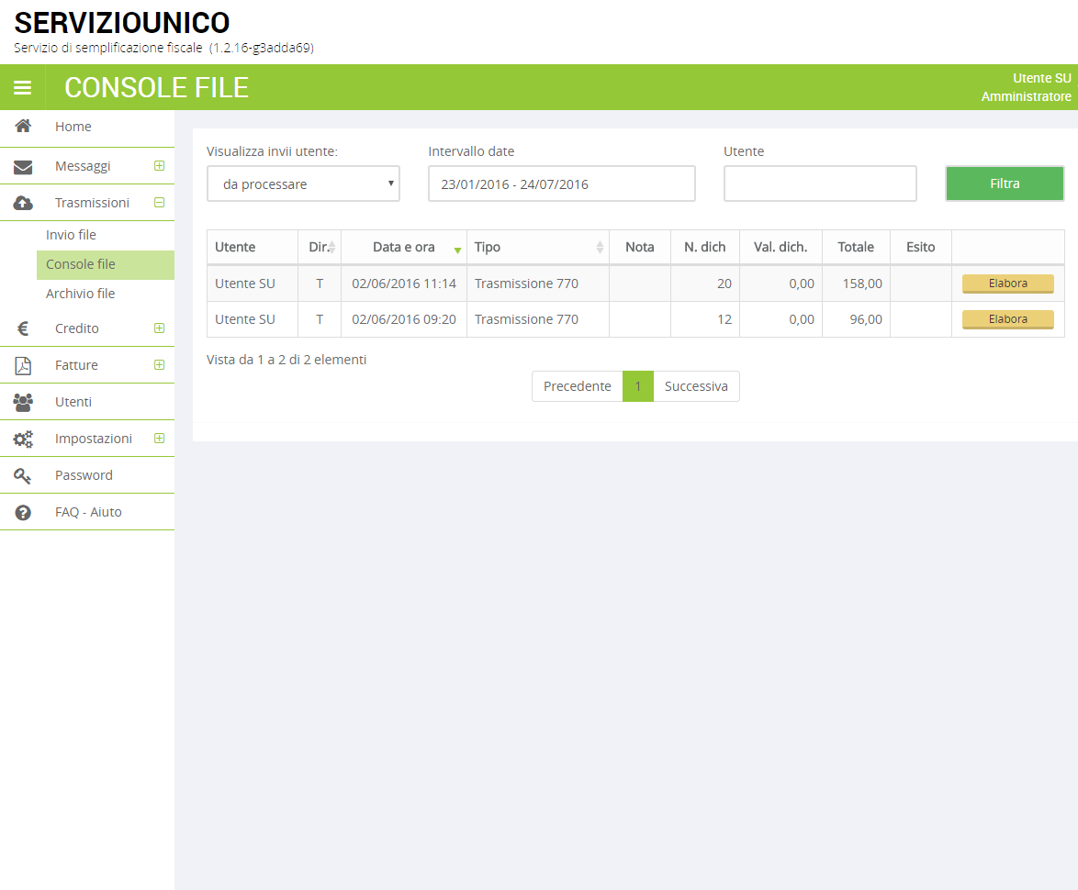This screenshot has height=890, width=1078.
Task: Expand the Fatture submenu plus
Action: coord(160,364)
